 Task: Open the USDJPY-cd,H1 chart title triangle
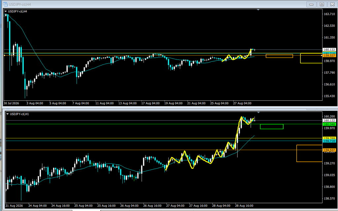pos(8,114)
